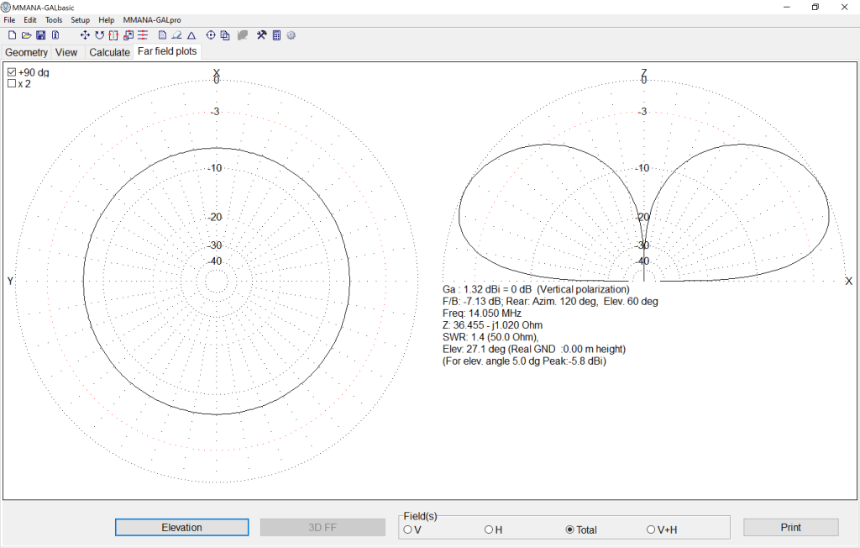The width and height of the screenshot is (860, 548).
Task: Choose the V+H field radio option
Action: (x=651, y=530)
